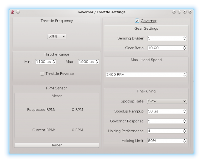The image size is (203, 163).
Task: Adjust the Sensing Divider spinner arrows
Action: tap(184, 38)
